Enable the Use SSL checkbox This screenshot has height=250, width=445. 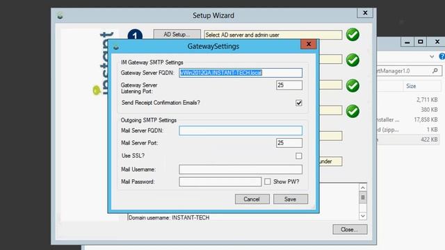298,156
